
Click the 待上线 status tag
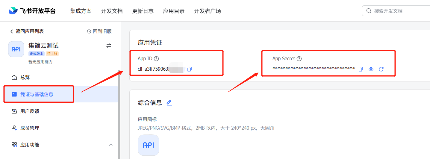coord(52,54)
